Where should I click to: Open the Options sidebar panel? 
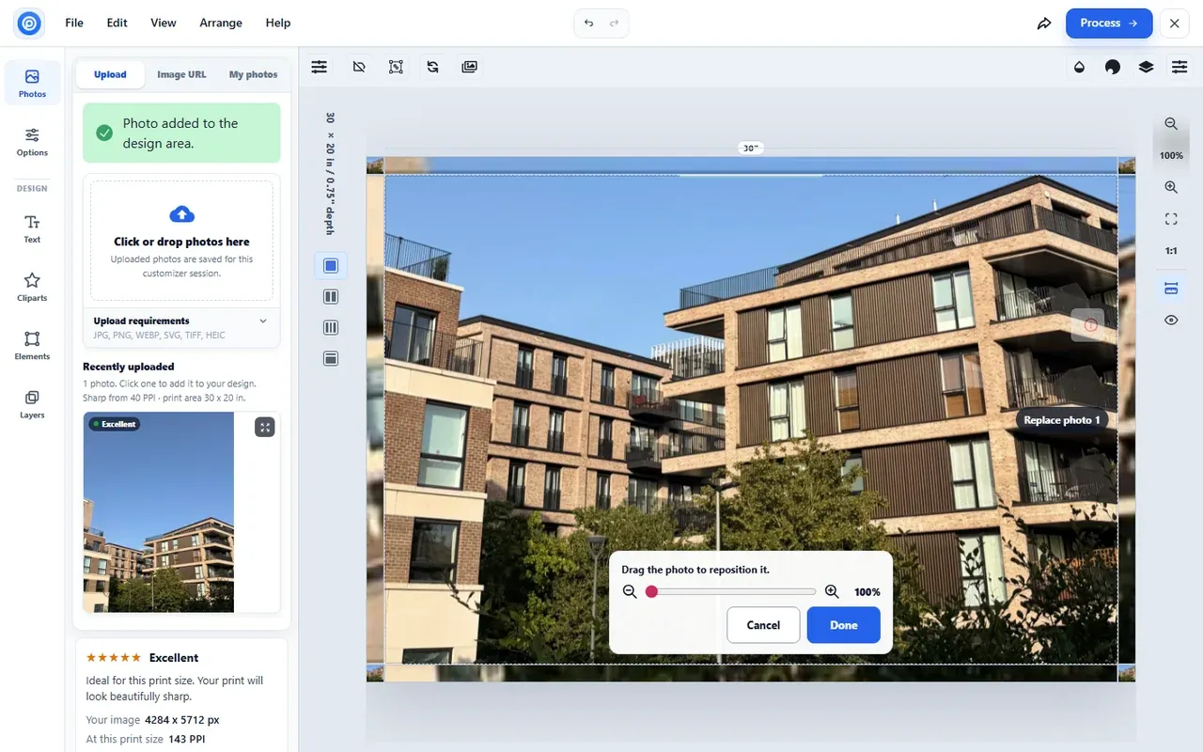tap(32, 142)
